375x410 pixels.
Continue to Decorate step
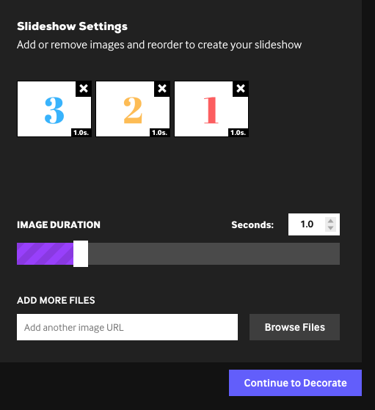[295, 383]
